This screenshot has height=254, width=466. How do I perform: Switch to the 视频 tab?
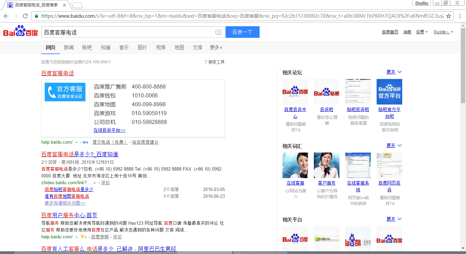(x=161, y=47)
